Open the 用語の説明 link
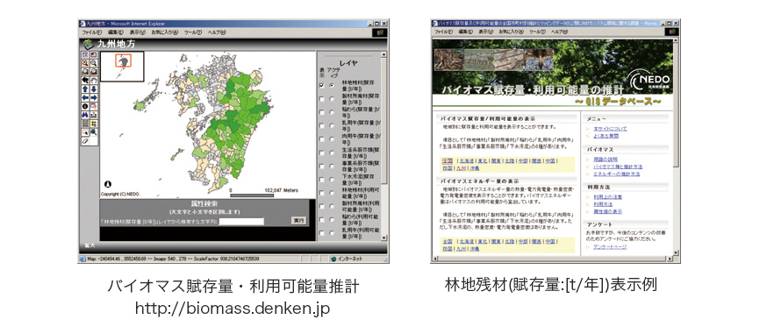 point(606,160)
